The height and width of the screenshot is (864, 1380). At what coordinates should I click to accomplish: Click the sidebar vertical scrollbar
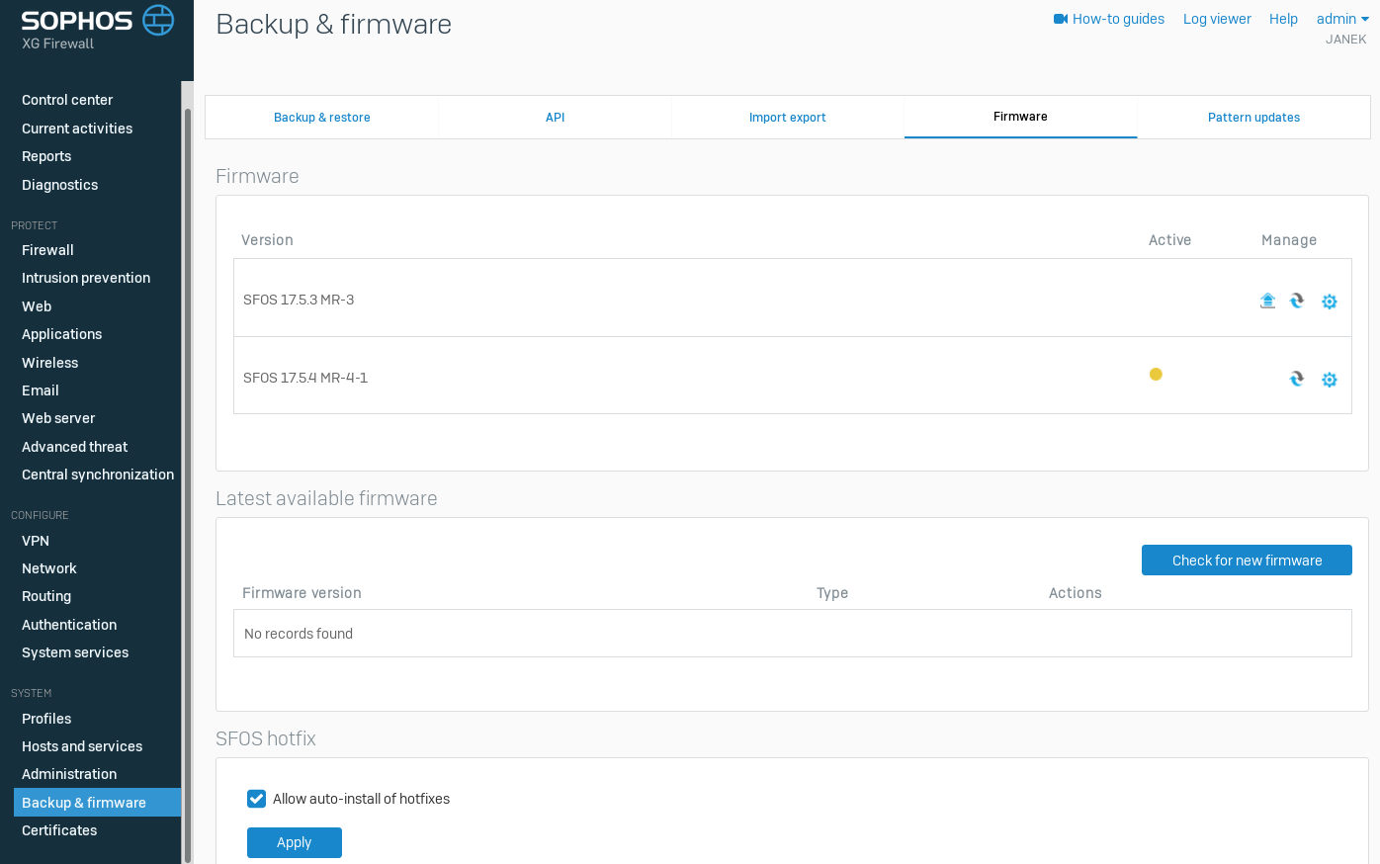point(187,475)
